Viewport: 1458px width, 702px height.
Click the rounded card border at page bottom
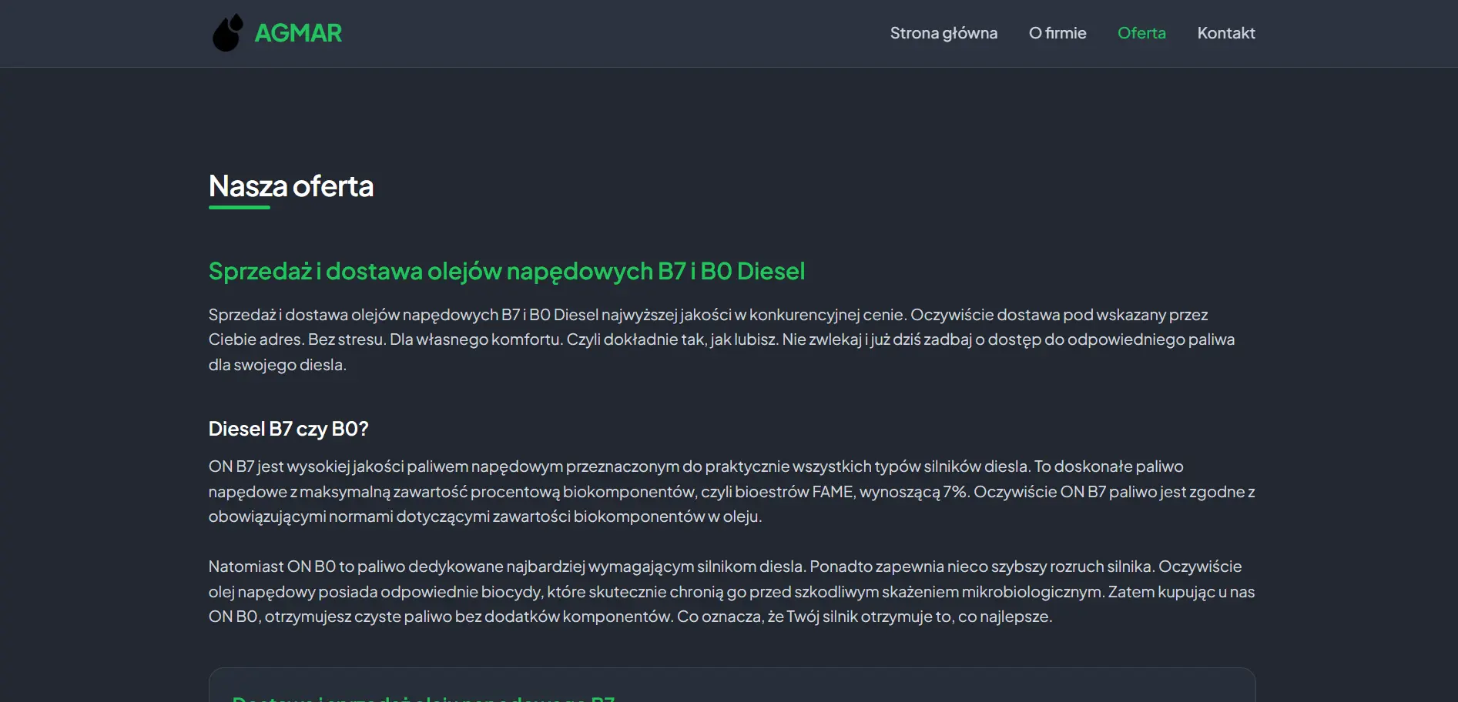pos(732,669)
